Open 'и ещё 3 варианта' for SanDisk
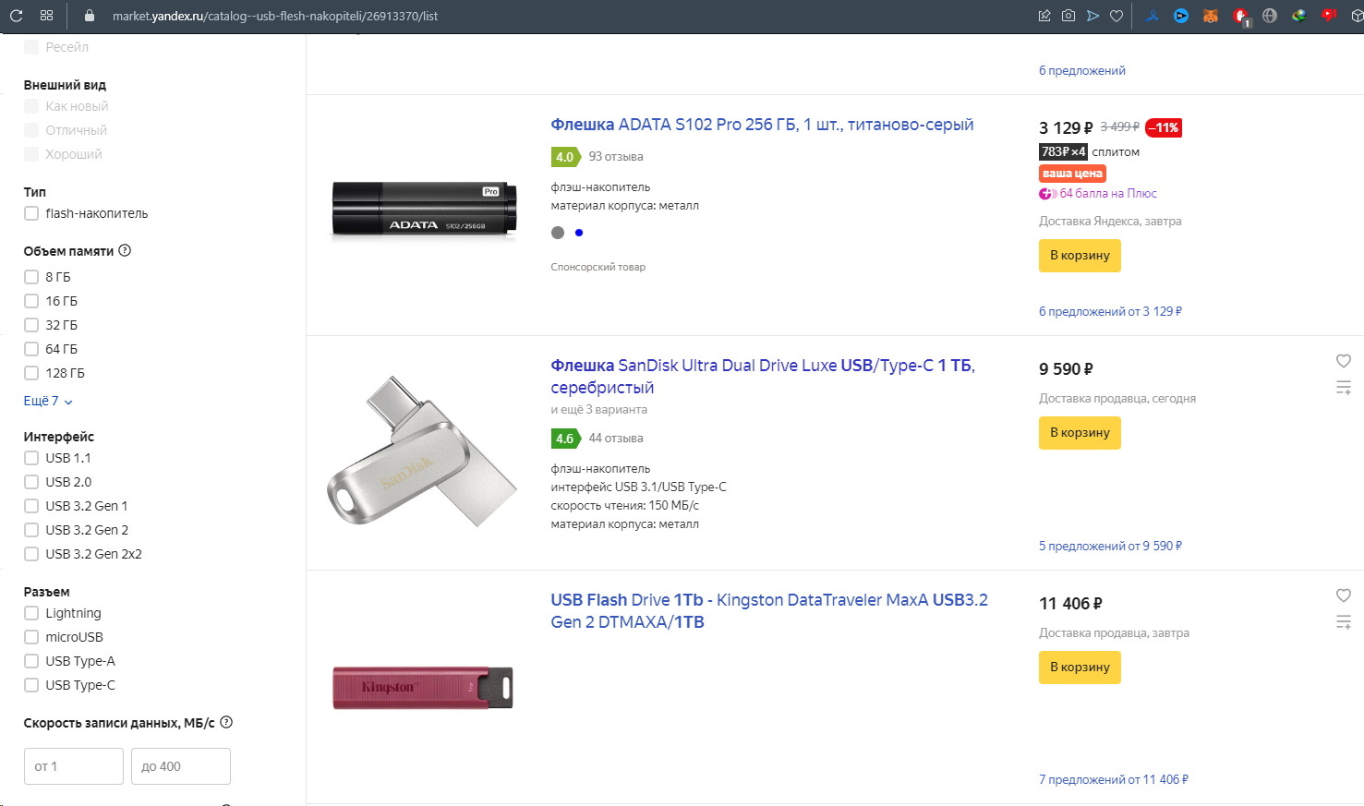 coord(598,409)
